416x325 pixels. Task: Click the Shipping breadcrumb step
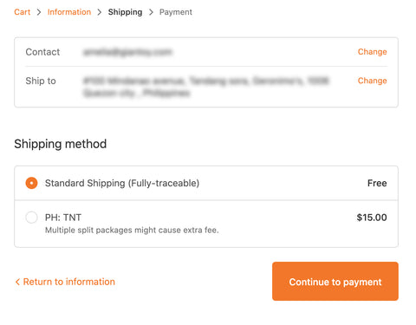(x=125, y=12)
